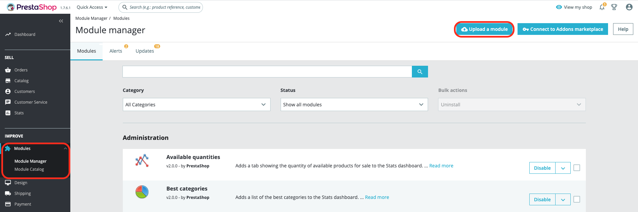Viewport: 638px width, 212px height.
Task: Click the Available quantities module icon
Action: pos(142,161)
